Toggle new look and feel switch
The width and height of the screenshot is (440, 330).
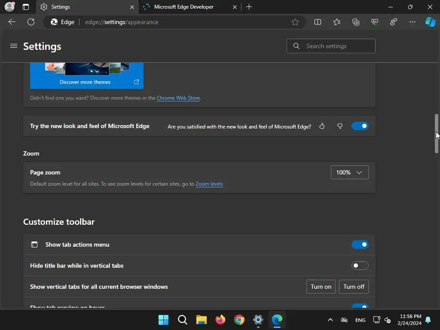[360, 126]
